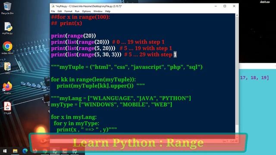Click the IDLE title bar Python icon

coord(53,6)
